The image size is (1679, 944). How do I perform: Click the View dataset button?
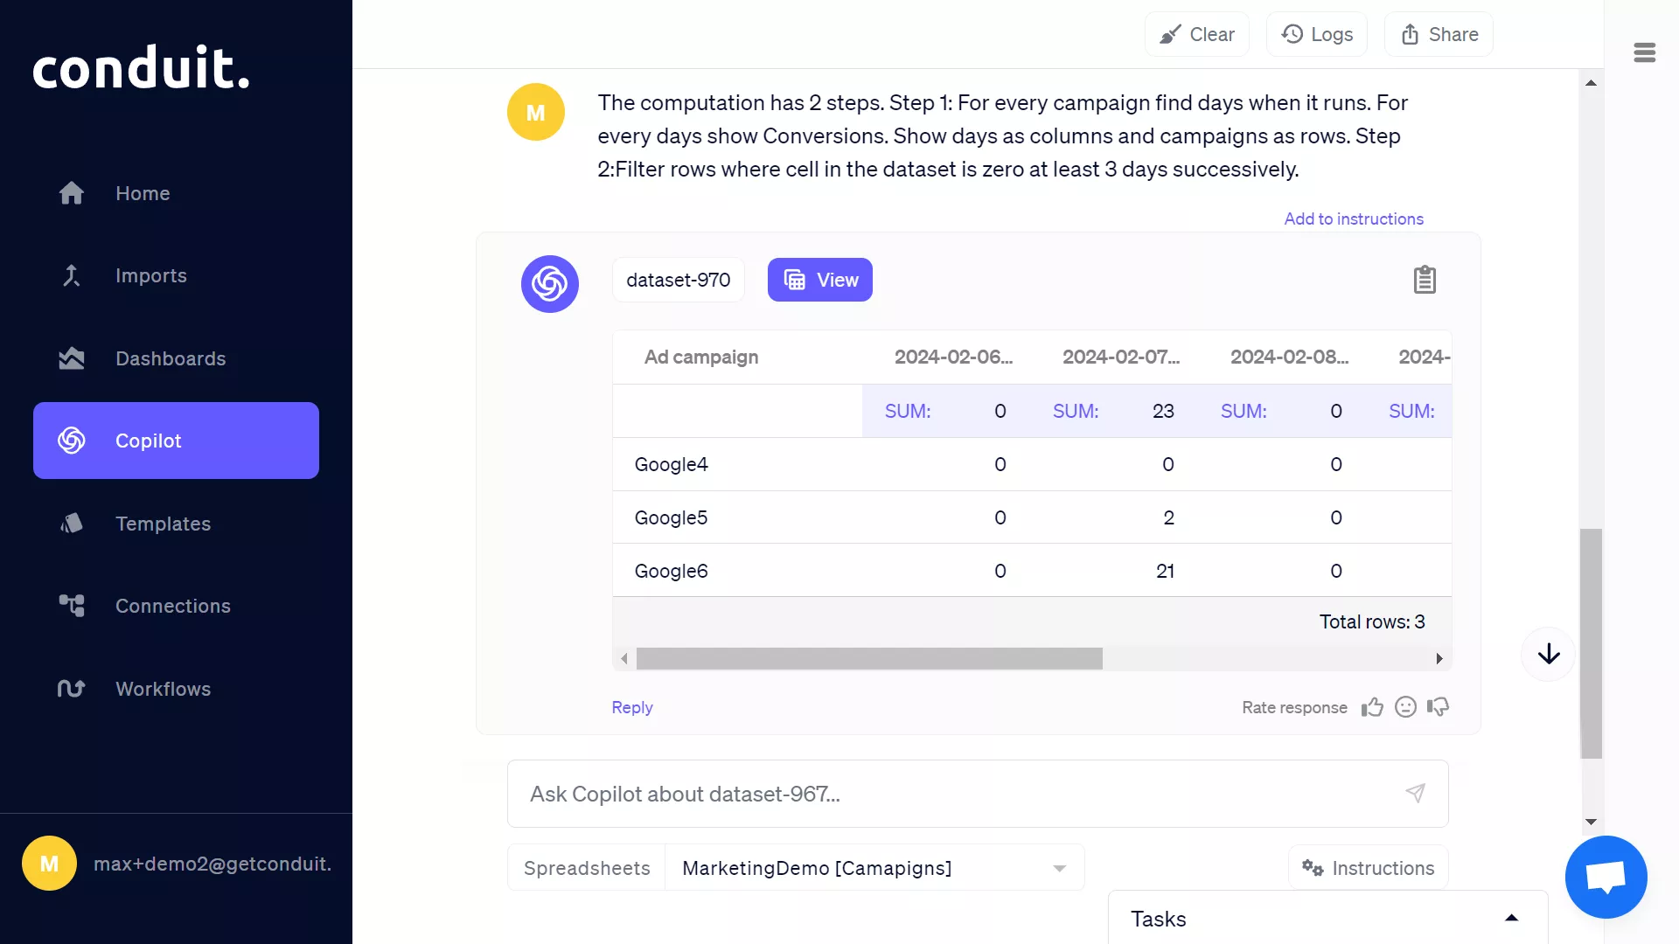click(x=819, y=280)
